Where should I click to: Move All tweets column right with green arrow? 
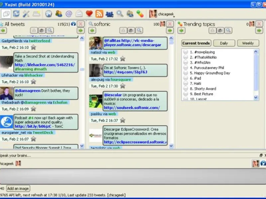tap(81, 31)
